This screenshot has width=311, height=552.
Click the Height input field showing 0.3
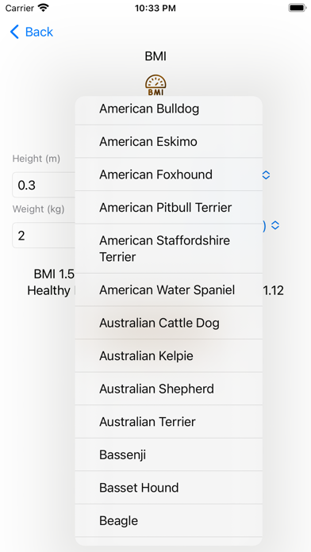44,185
